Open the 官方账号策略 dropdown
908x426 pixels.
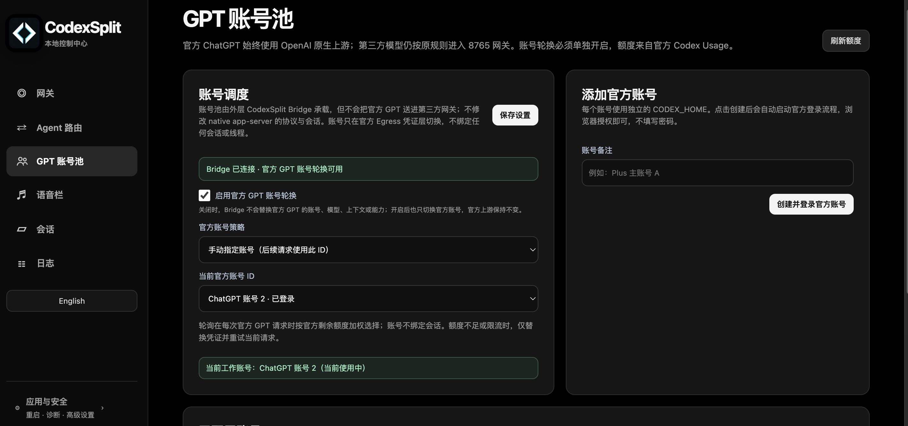368,250
